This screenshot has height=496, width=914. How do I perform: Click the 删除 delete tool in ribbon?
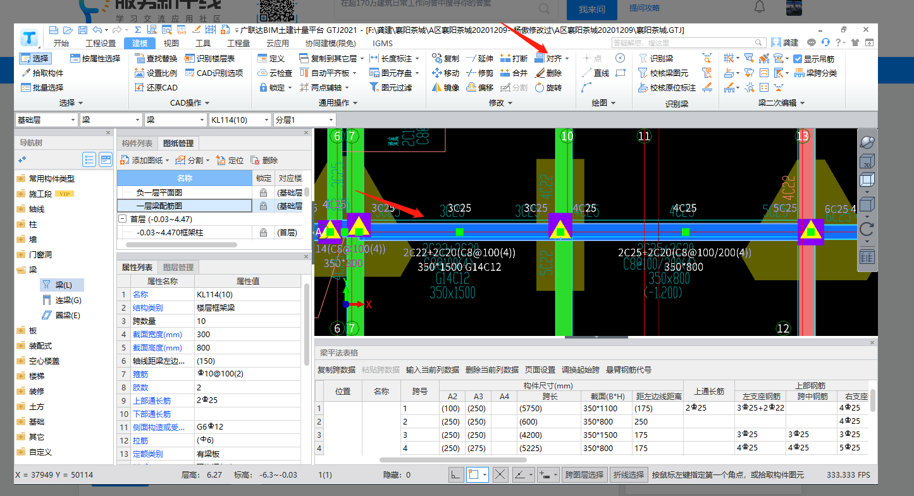click(x=548, y=73)
